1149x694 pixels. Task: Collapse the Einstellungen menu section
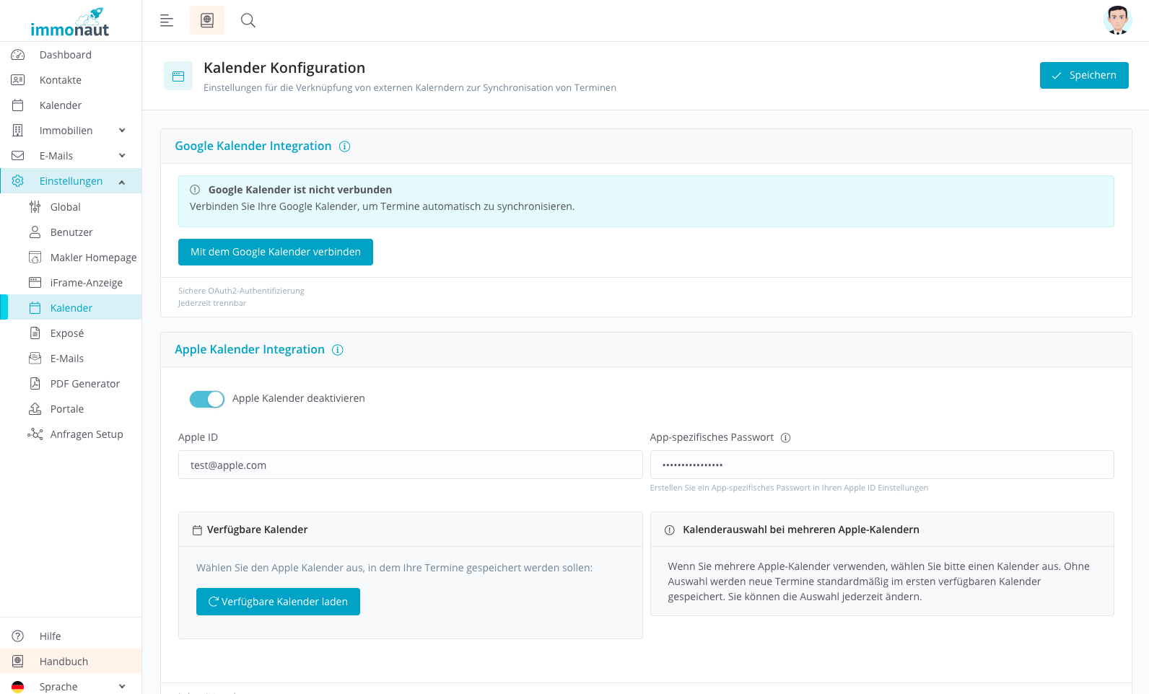(122, 182)
